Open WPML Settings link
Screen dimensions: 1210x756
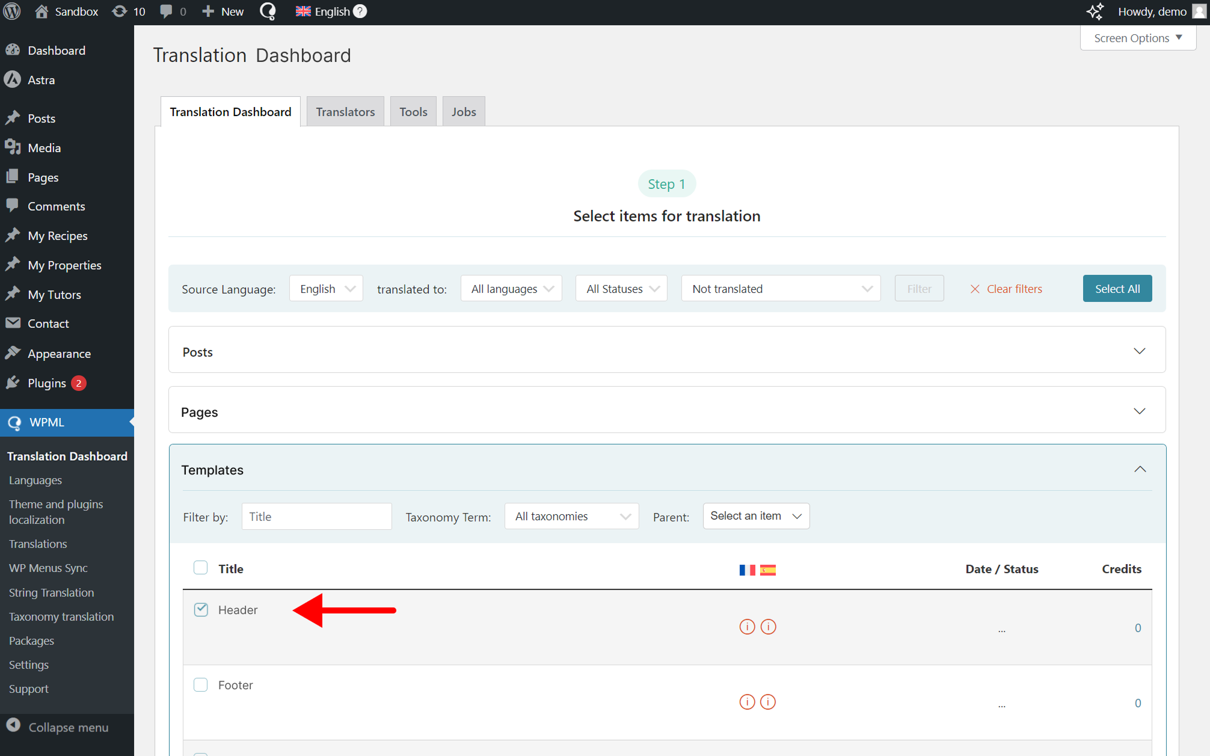29,665
